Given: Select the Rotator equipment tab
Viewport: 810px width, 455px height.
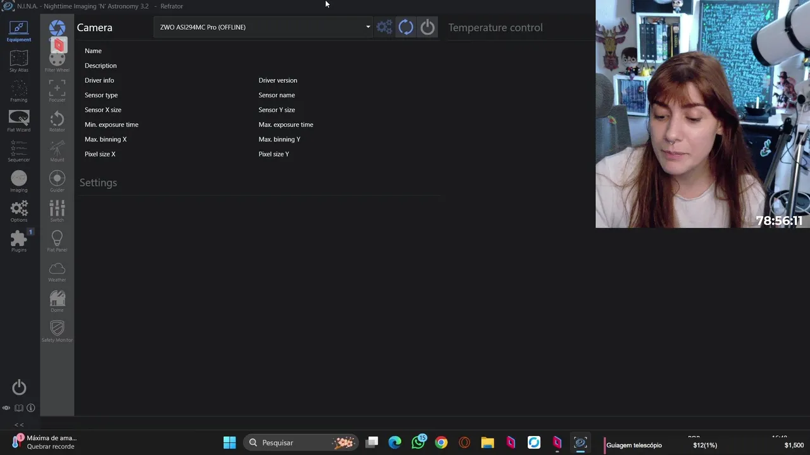Looking at the screenshot, I should (57, 121).
